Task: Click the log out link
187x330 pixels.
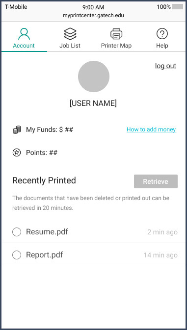Action: point(165,66)
